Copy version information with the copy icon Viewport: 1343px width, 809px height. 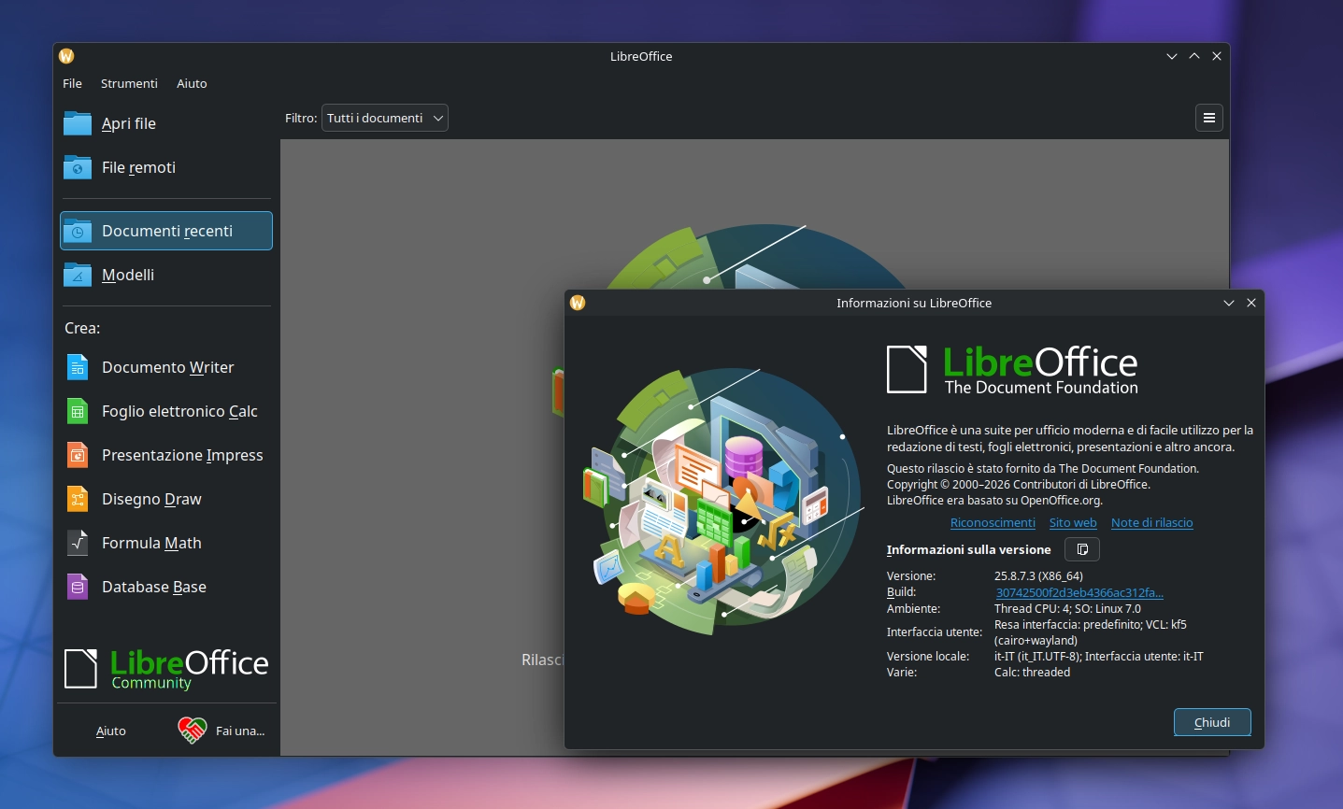pos(1082,549)
